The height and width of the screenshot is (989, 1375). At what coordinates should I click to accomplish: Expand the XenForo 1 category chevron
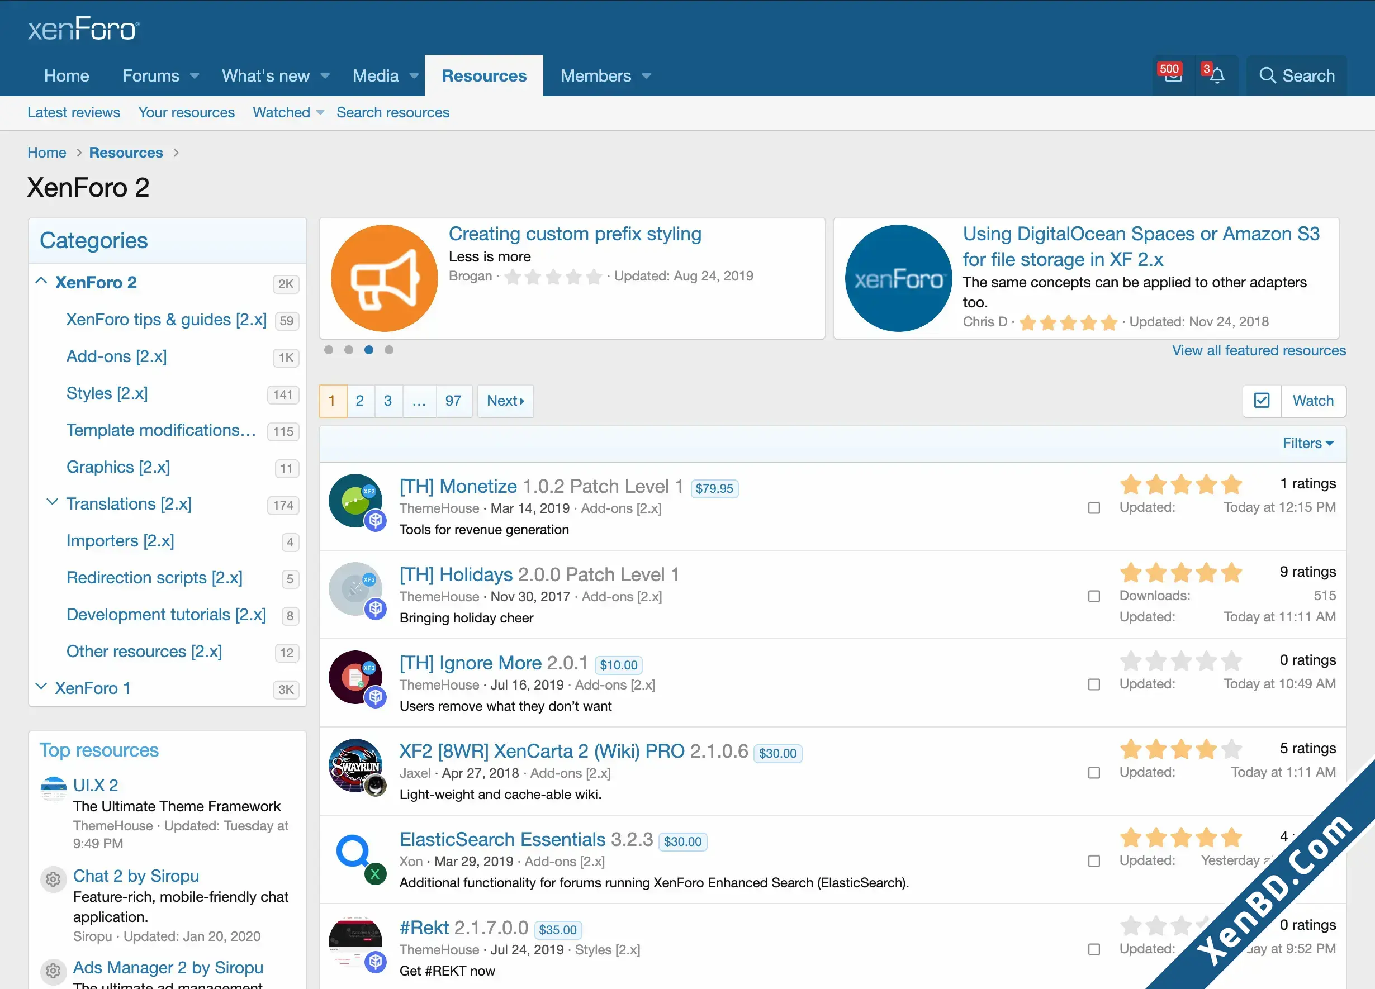(41, 686)
